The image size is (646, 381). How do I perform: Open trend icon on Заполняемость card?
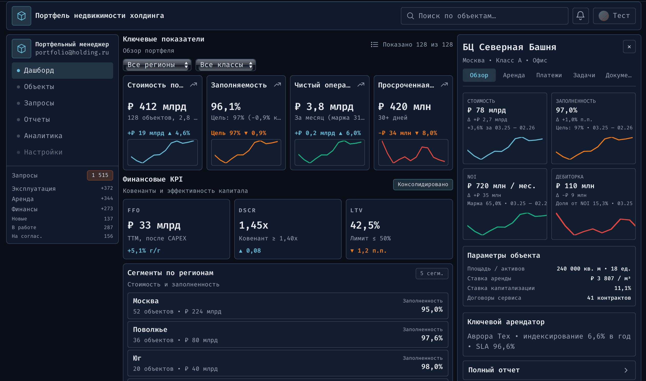tap(277, 85)
